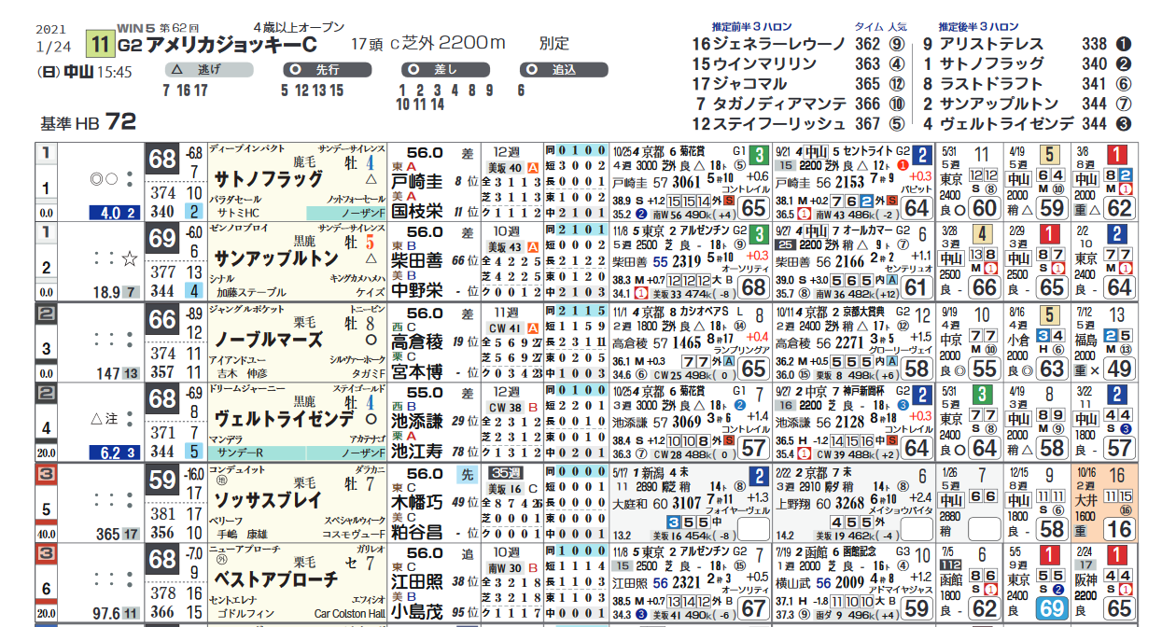Click the blue 6.2 odds box

click(x=117, y=453)
